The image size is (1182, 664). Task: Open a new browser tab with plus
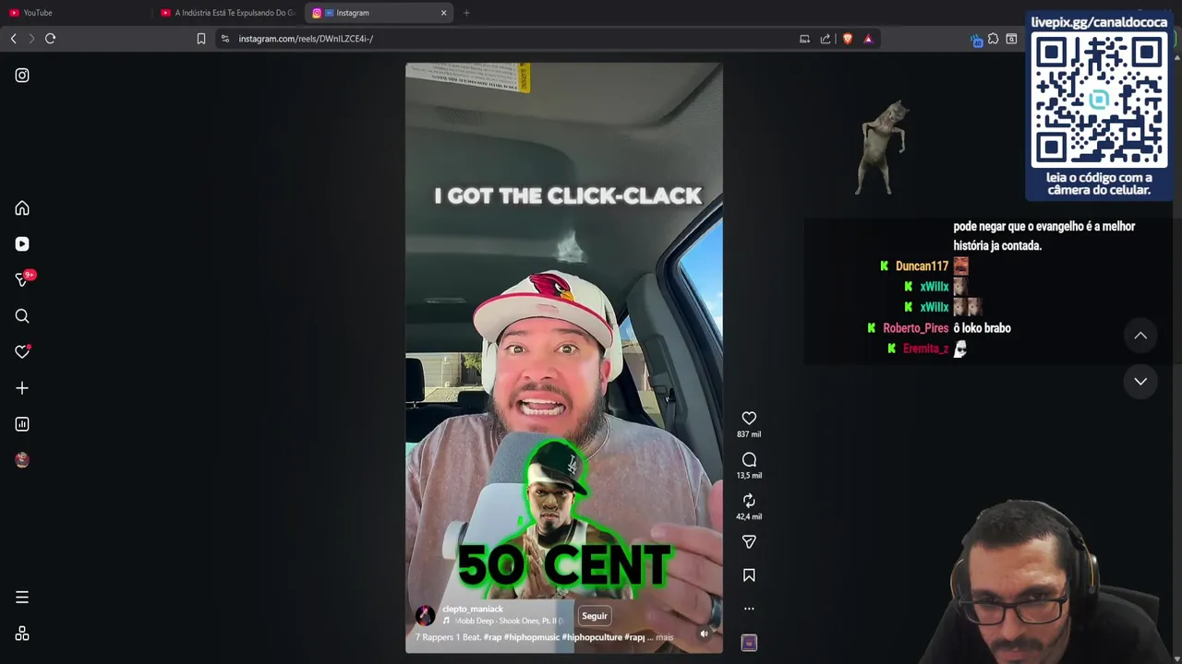[466, 13]
